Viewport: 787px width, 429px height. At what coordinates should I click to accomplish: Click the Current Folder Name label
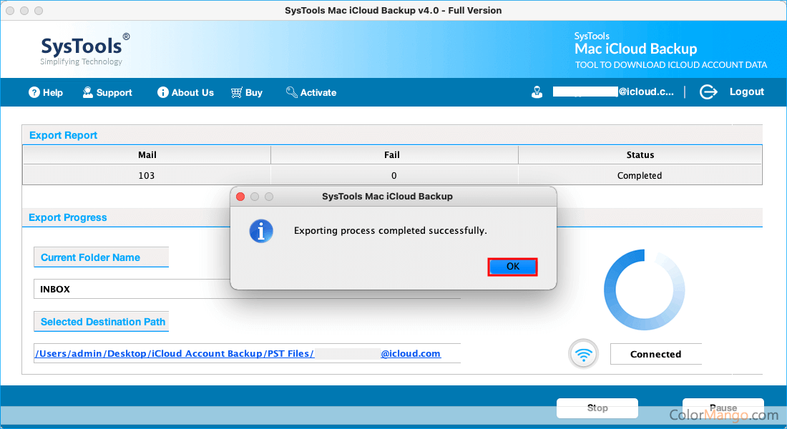tap(90, 257)
